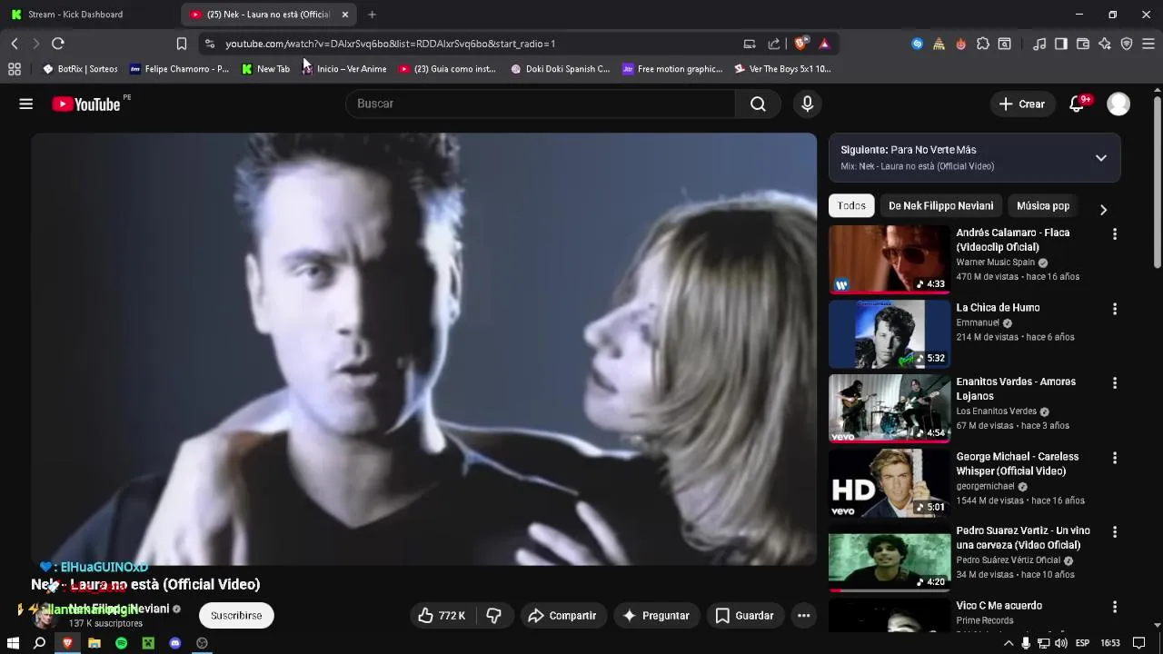Open Doki Doki Spanish bookmark

pos(560,69)
